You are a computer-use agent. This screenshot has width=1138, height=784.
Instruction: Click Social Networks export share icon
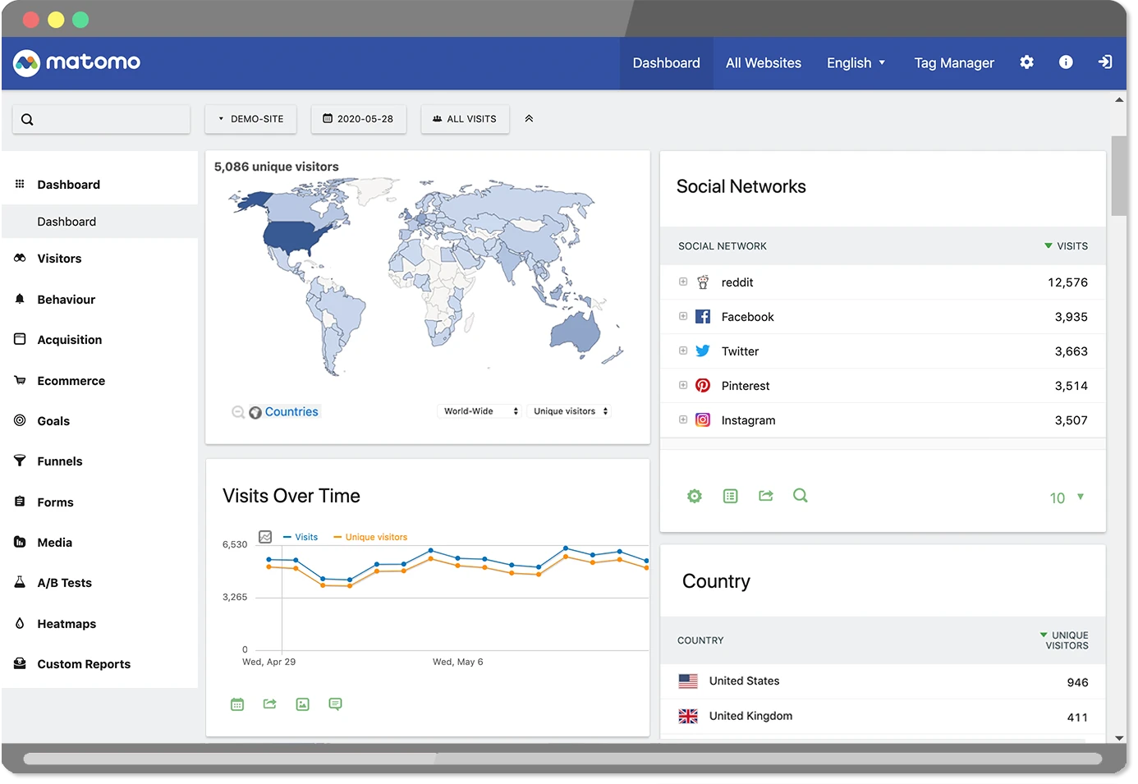(x=766, y=496)
